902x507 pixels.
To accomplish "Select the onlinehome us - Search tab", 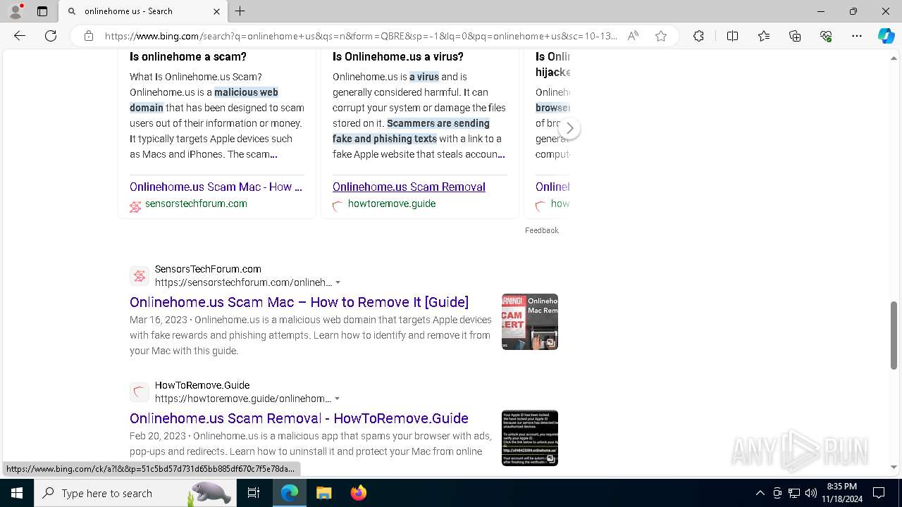I will [x=143, y=11].
